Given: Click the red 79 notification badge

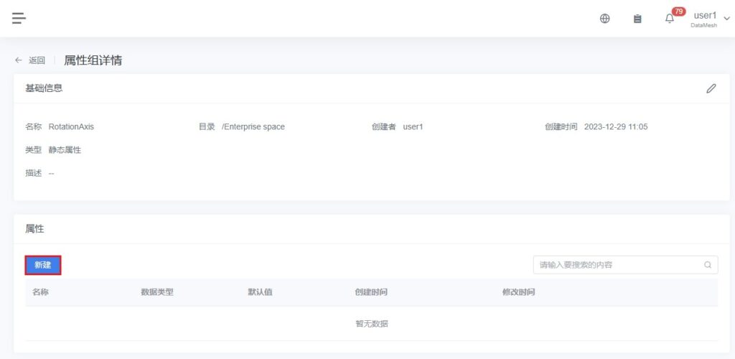Looking at the screenshot, I should click(x=678, y=11).
